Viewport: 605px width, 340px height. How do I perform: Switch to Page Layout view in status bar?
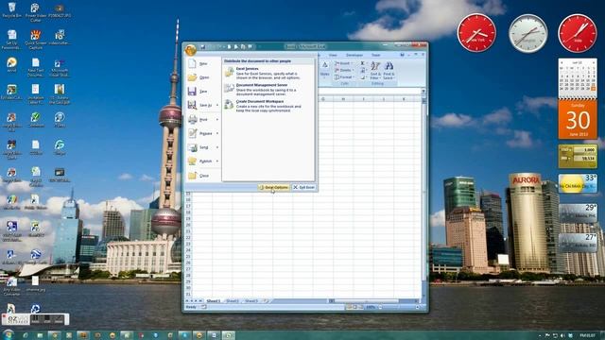click(x=355, y=307)
